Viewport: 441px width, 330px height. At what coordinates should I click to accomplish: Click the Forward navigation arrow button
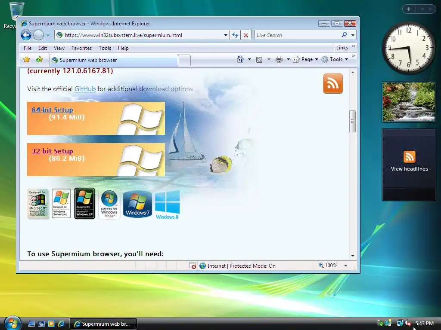(x=38, y=35)
